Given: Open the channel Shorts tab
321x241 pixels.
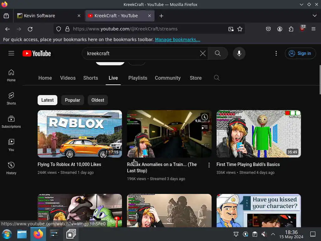Looking at the screenshot, I should tap(91, 78).
